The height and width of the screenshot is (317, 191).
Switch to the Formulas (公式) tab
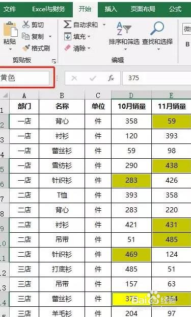tap(175, 9)
